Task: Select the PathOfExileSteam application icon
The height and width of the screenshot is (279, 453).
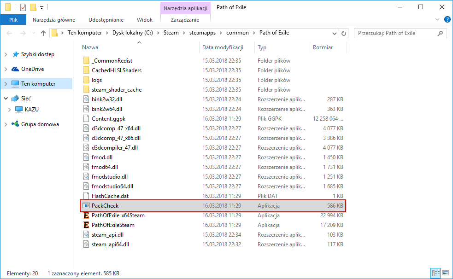Action: tap(86, 225)
